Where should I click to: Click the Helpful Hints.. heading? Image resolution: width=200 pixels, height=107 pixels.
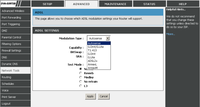(176, 9)
